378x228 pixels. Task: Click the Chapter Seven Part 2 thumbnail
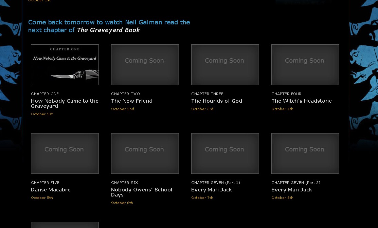pos(305,153)
